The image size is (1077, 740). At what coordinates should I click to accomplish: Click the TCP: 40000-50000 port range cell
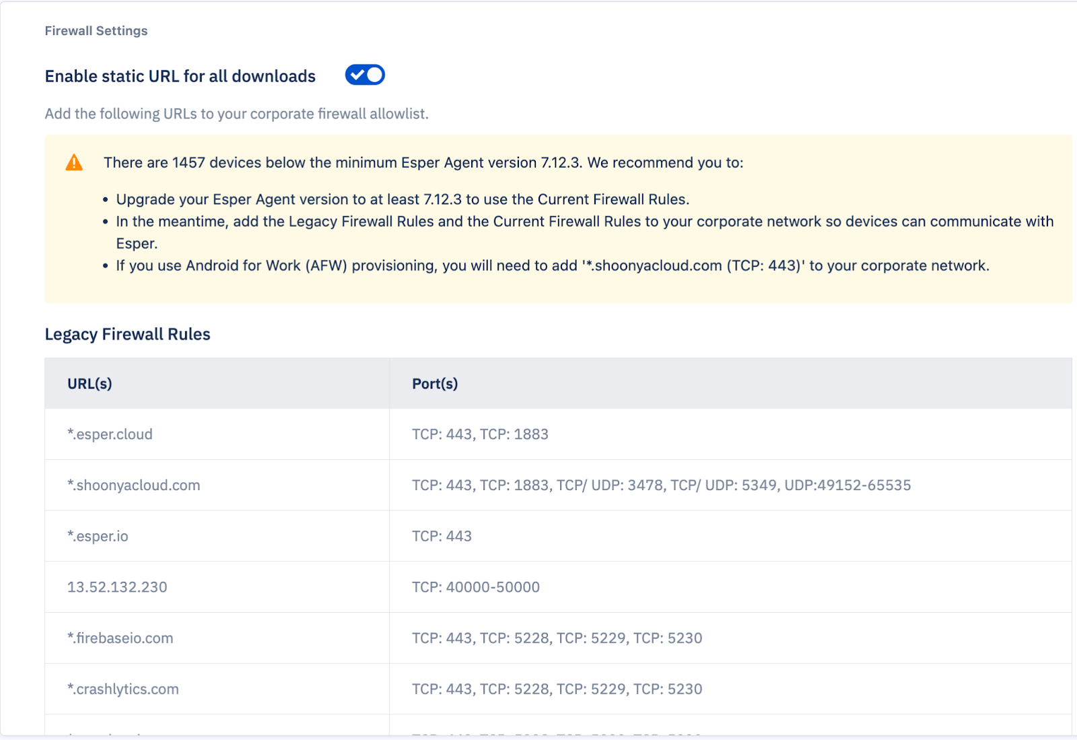tap(475, 587)
